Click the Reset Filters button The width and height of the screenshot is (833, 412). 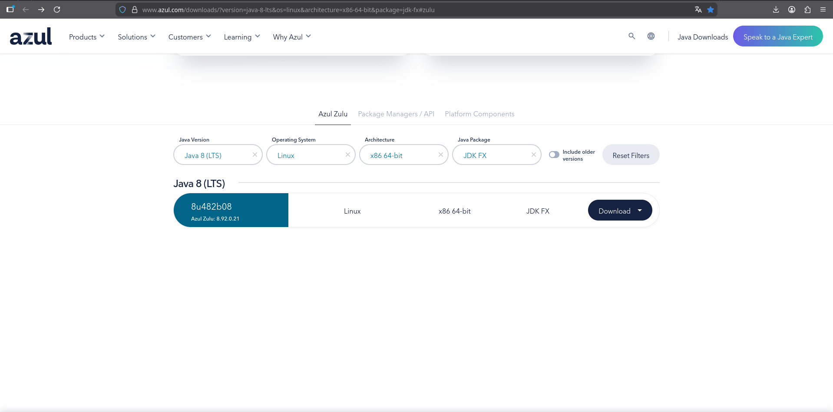631,155
